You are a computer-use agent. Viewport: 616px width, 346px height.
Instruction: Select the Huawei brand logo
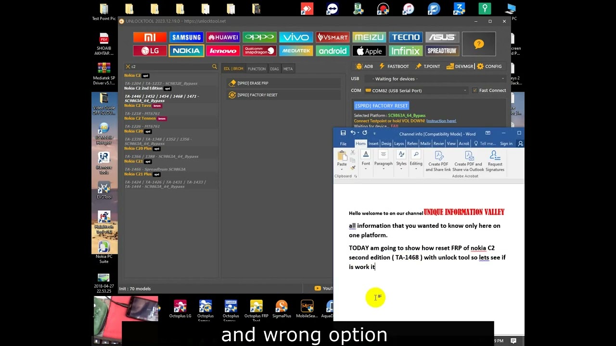tap(223, 37)
